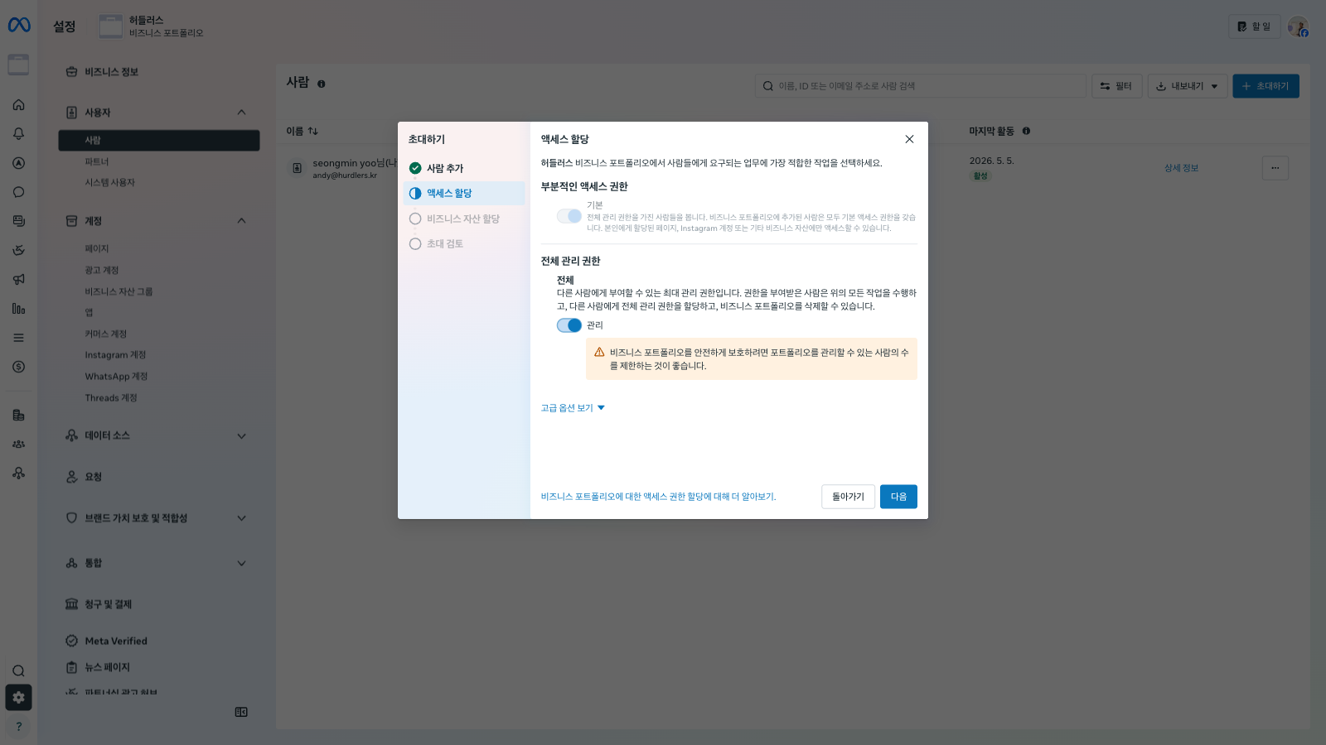
Task: Click the business portfolio thumbnail icon
Action: pyautogui.click(x=110, y=26)
